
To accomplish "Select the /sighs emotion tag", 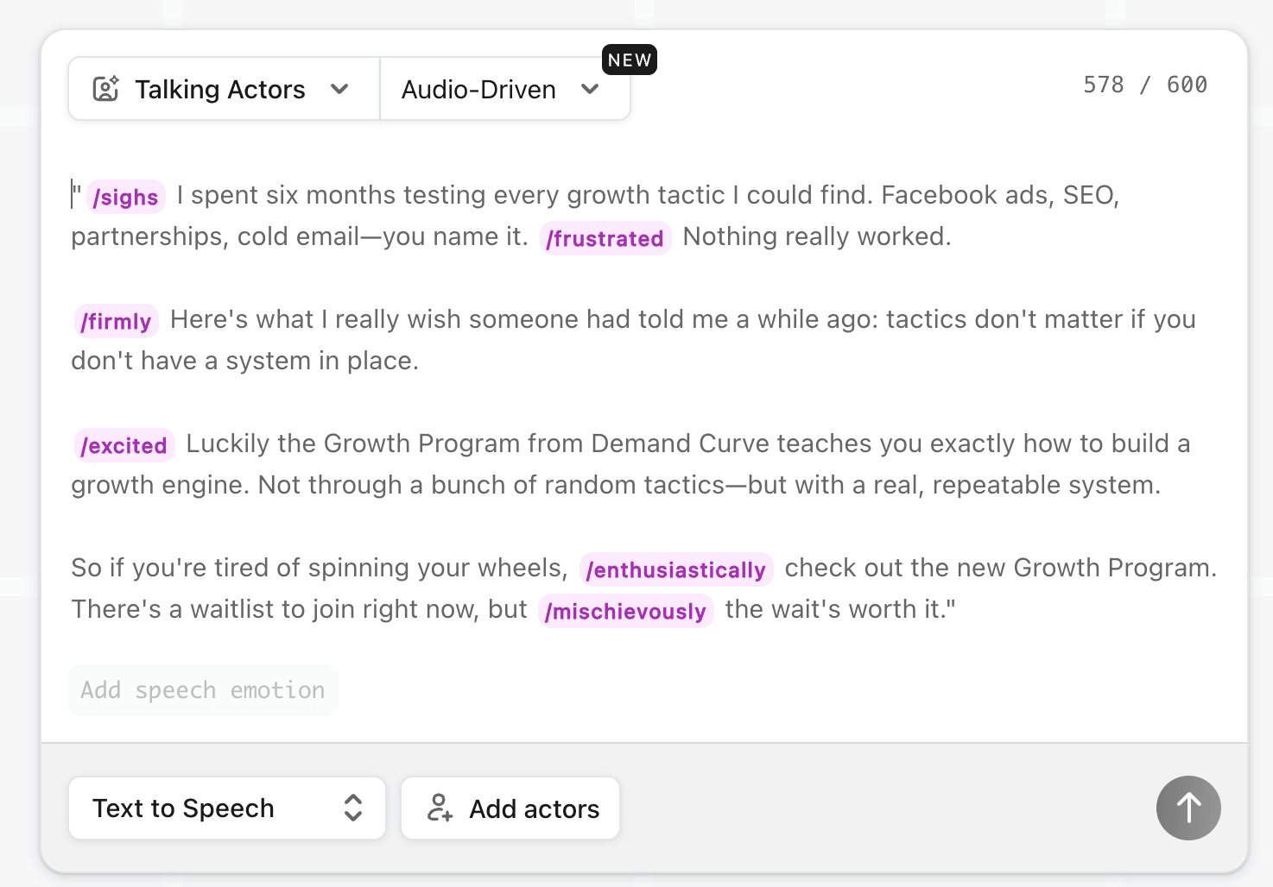I will pos(125,198).
